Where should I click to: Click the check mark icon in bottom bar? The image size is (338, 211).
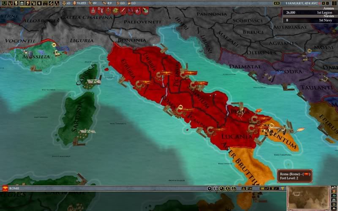pyautogui.click(x=277, y=189)
